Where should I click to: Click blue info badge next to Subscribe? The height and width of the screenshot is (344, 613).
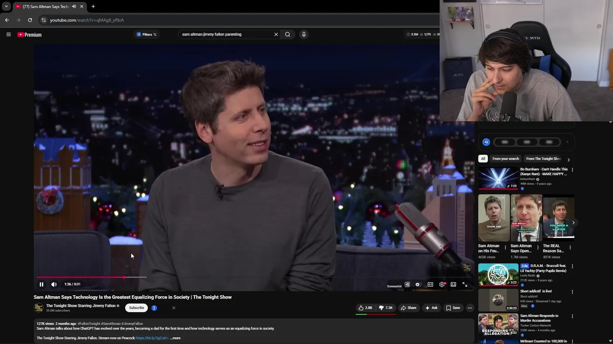[x=154, y=308]
